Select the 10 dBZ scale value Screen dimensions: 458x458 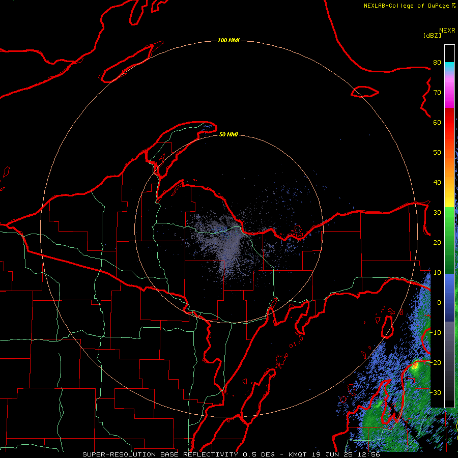point(437,273)
